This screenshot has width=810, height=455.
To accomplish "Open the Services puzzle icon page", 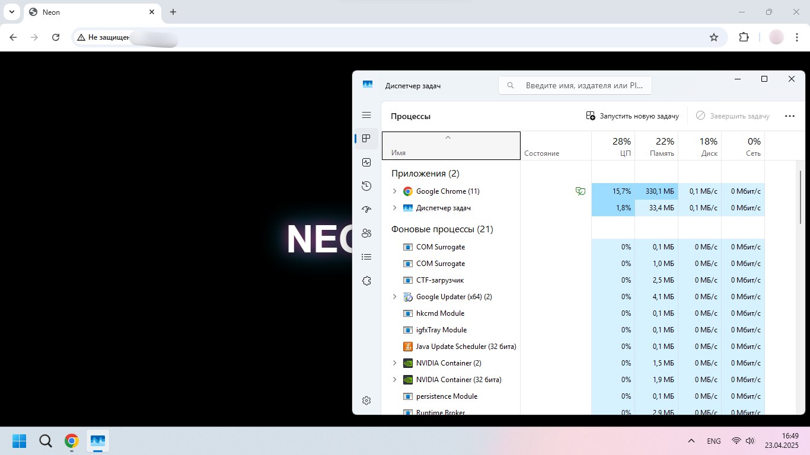I will click(366, 281).
